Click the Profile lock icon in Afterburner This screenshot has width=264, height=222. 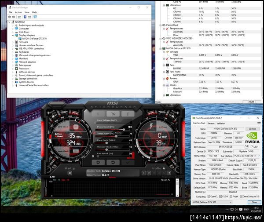pyautogui.click(x=164, y=168)
